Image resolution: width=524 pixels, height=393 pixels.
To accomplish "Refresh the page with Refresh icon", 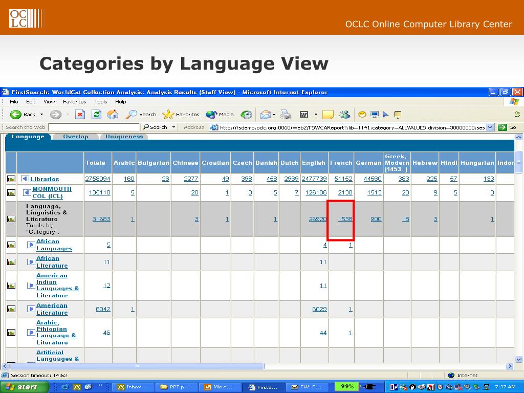I will (x=97, y=115).
